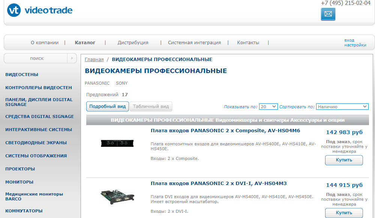Open AV-HS04M6 composite board thumbnail

[117, 143]
